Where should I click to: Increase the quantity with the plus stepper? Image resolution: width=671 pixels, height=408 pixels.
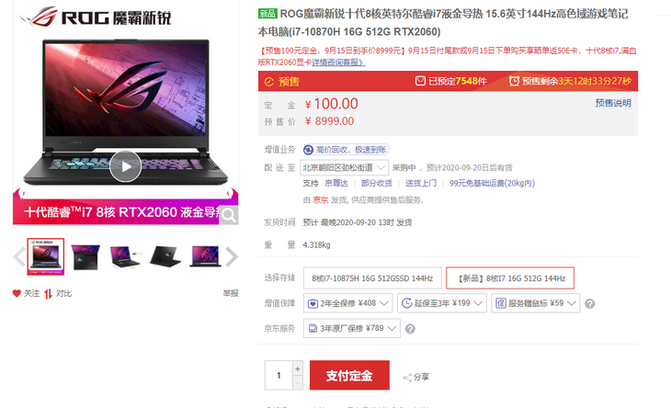click(298, 368)
